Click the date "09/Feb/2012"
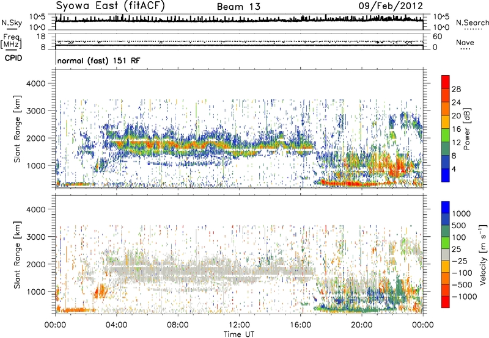 tap(391, 5)
